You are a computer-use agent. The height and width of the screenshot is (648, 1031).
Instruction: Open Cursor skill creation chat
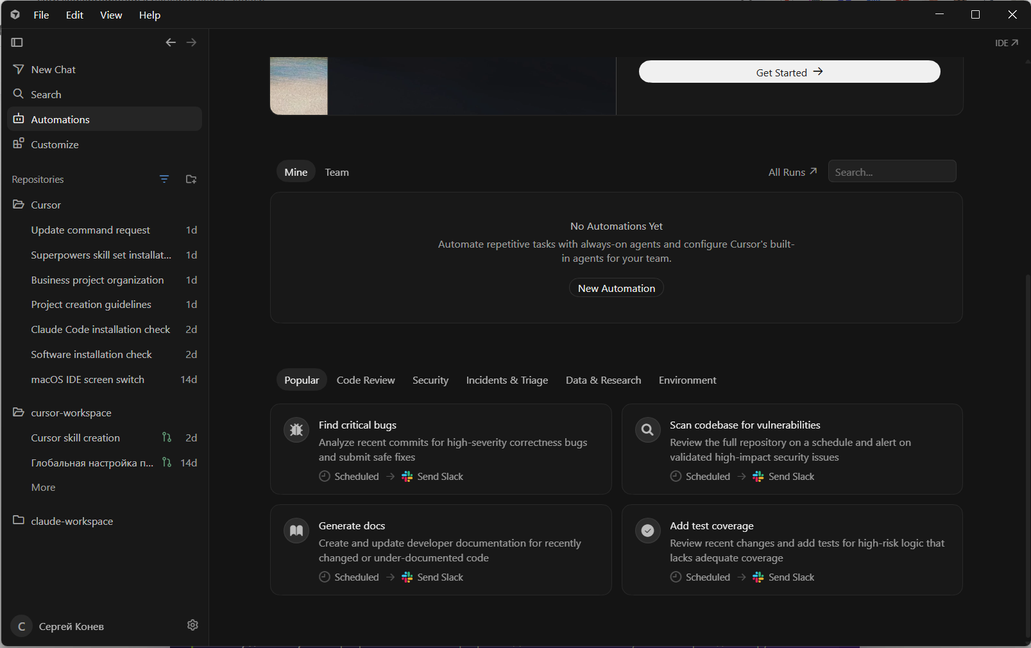tap(105, 438)
